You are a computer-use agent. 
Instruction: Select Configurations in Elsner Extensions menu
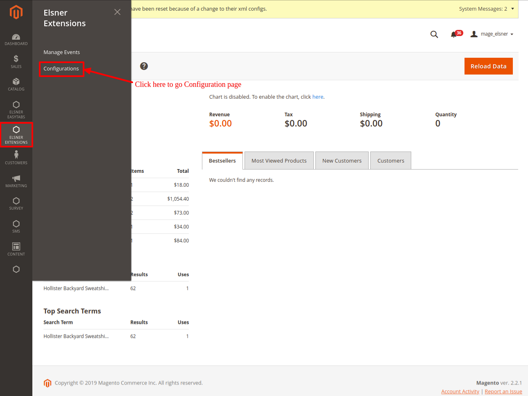(x=61, y=69)
